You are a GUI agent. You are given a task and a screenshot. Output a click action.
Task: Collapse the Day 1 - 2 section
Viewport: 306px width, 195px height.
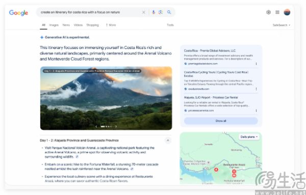[x=168, y=141]
